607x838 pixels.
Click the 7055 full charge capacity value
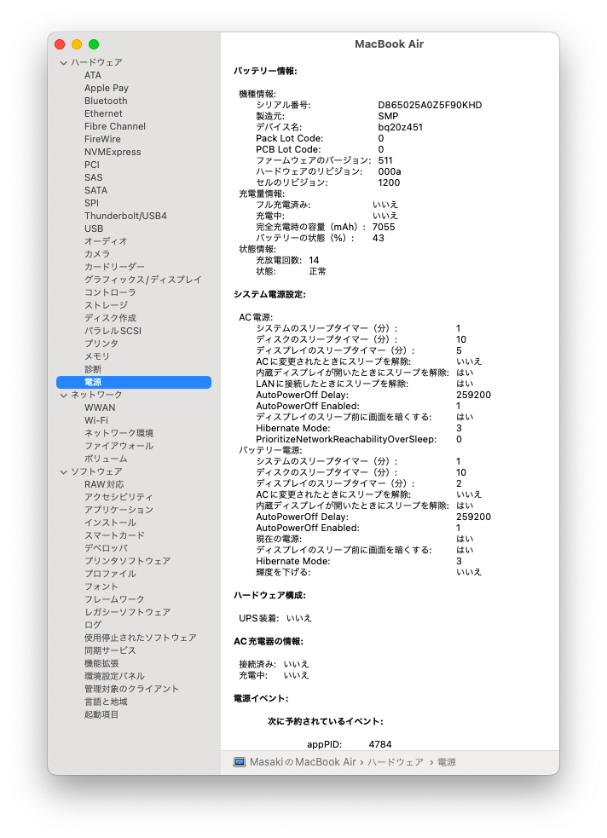[384, 227]
